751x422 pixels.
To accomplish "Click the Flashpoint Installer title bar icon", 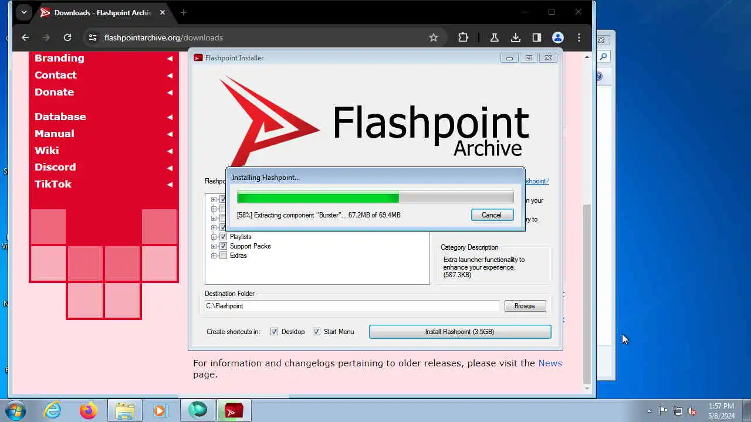I will (x=198, y=57).
